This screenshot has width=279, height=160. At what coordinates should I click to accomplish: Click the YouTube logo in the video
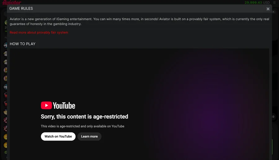coord(58,106)
